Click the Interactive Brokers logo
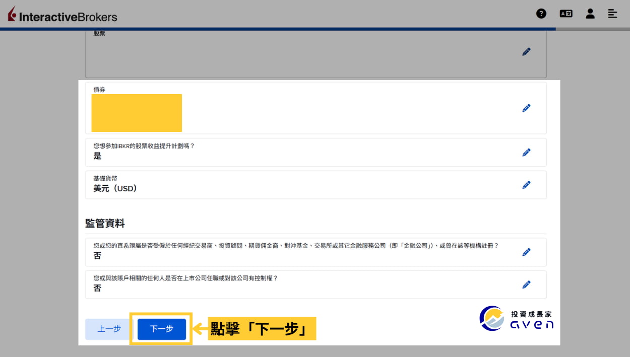The image size is (630, 357). [x=62, y=15]
